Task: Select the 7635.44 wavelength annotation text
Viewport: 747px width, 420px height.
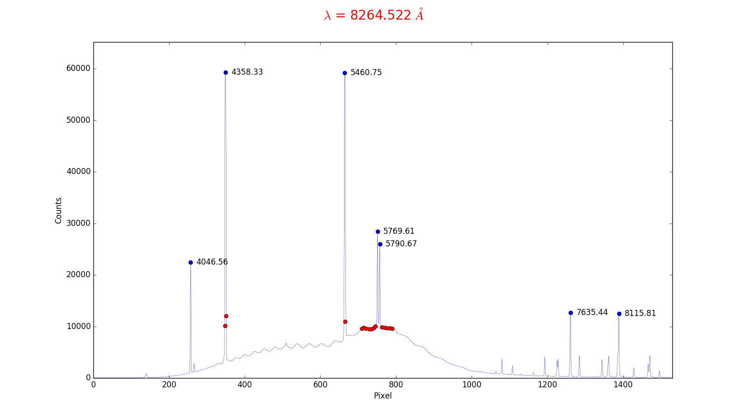Action: pos(592,313)
